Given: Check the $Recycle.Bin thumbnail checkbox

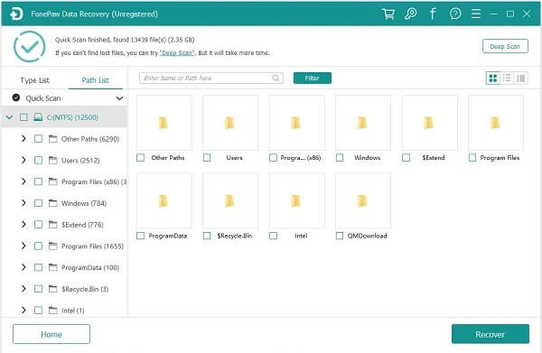Looking at the screenshot, I should 207,236.
